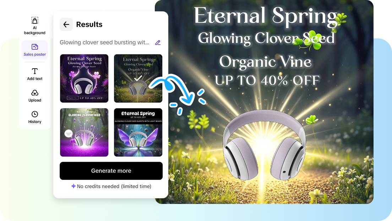This screenshot has height=221, width=392.
Task: Go back using the Results arrow
Action: tap(66, 24)
